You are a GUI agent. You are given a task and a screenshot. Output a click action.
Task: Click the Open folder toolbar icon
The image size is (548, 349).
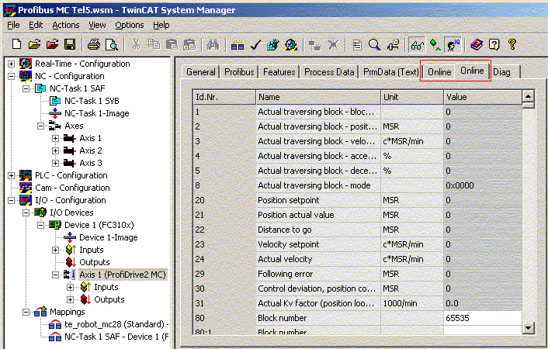pos(34,44)
